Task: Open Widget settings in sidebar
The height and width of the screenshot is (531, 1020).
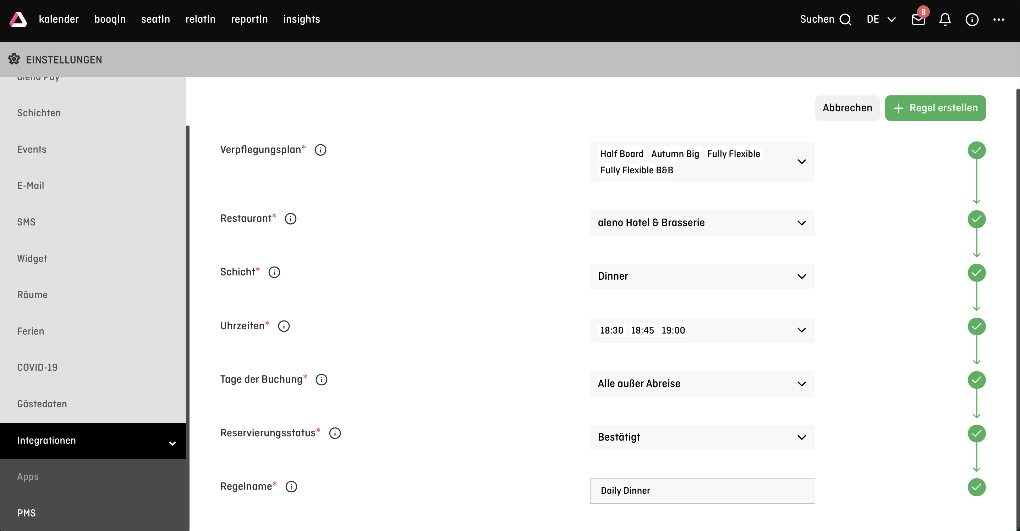Action: coord(93,258)
